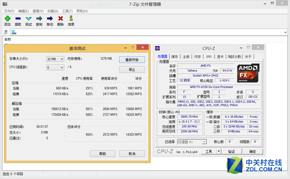This screenshot has height=179, width=290.
Task: Click the core speed 3899.79 MHz value
Action: (x=189, y=116)
